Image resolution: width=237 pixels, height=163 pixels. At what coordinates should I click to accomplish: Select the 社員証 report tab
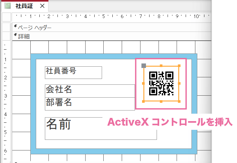click(24, 6)
